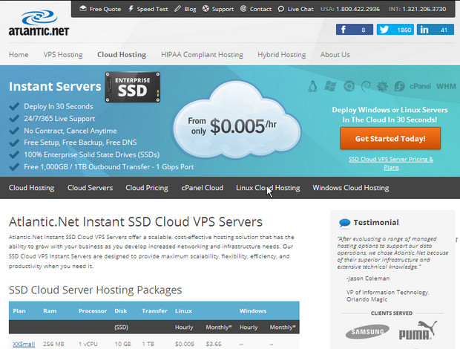
Task: Click the '256 MB' RAM cell
Action: (x=53, y=344)
